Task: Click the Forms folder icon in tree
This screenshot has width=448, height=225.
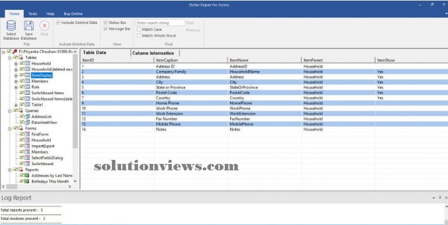Action: (21, 128)
